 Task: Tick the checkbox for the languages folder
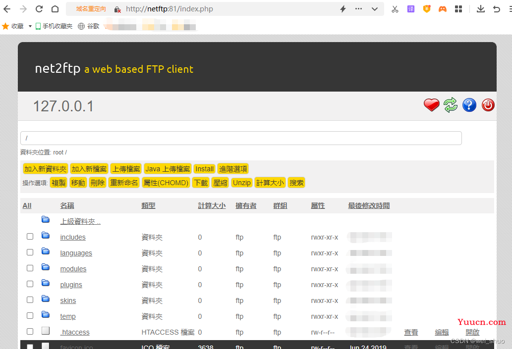[30, 252]
